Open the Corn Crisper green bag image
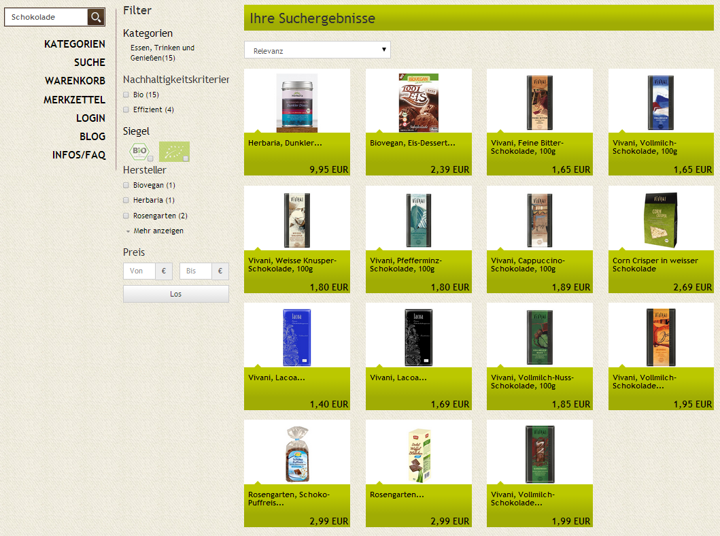720x536 pixels. (661, 220)
